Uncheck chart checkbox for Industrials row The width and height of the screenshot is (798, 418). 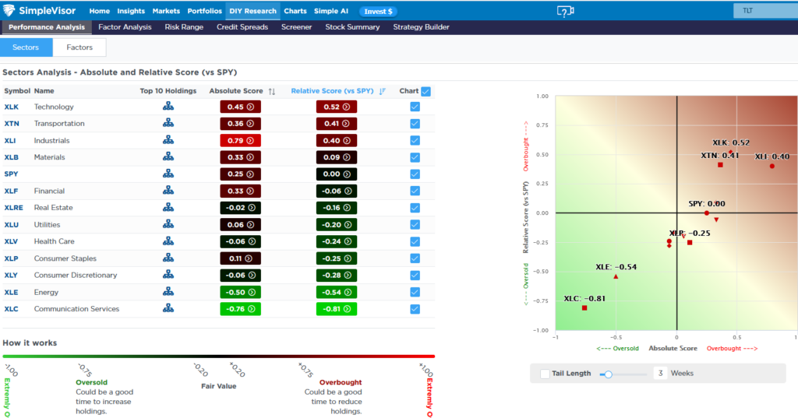click(415, 140)
